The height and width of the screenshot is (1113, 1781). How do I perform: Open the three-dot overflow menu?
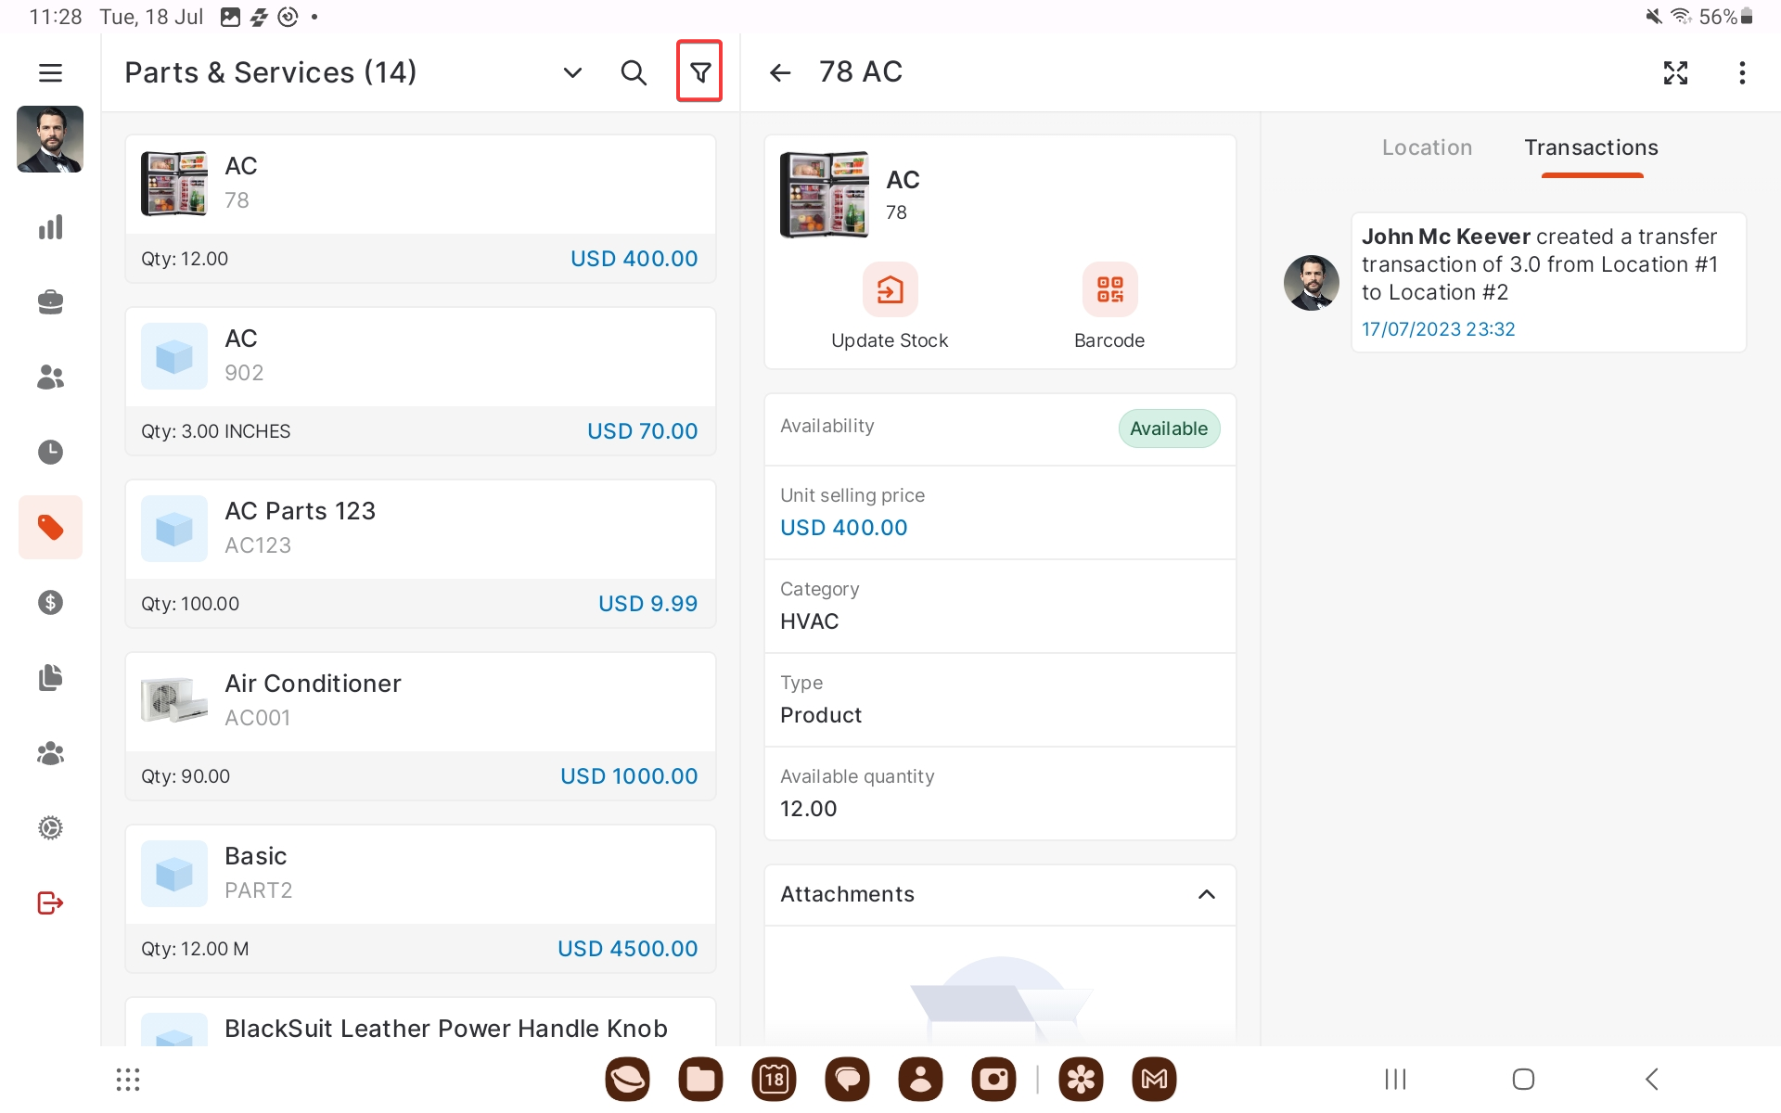(1742, 72)
